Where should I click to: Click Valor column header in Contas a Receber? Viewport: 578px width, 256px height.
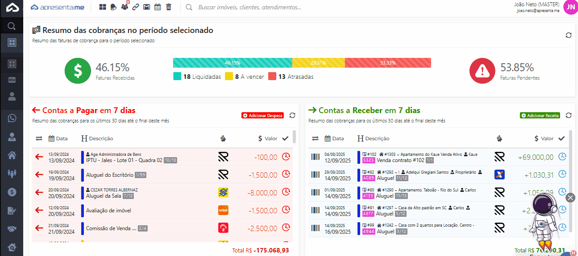543,138
